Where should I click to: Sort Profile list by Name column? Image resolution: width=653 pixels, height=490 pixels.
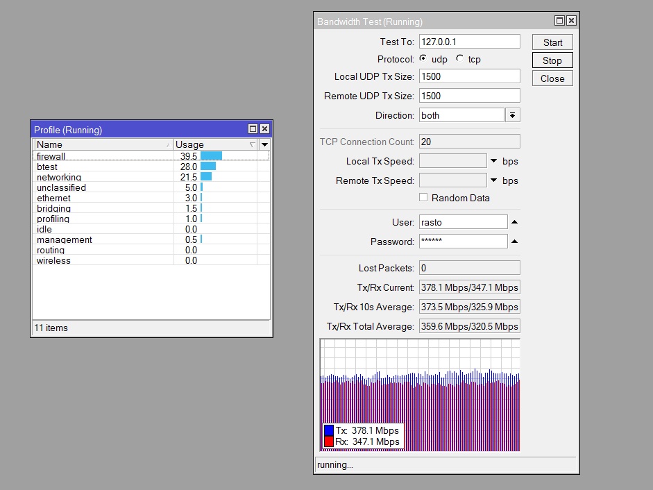103,144
